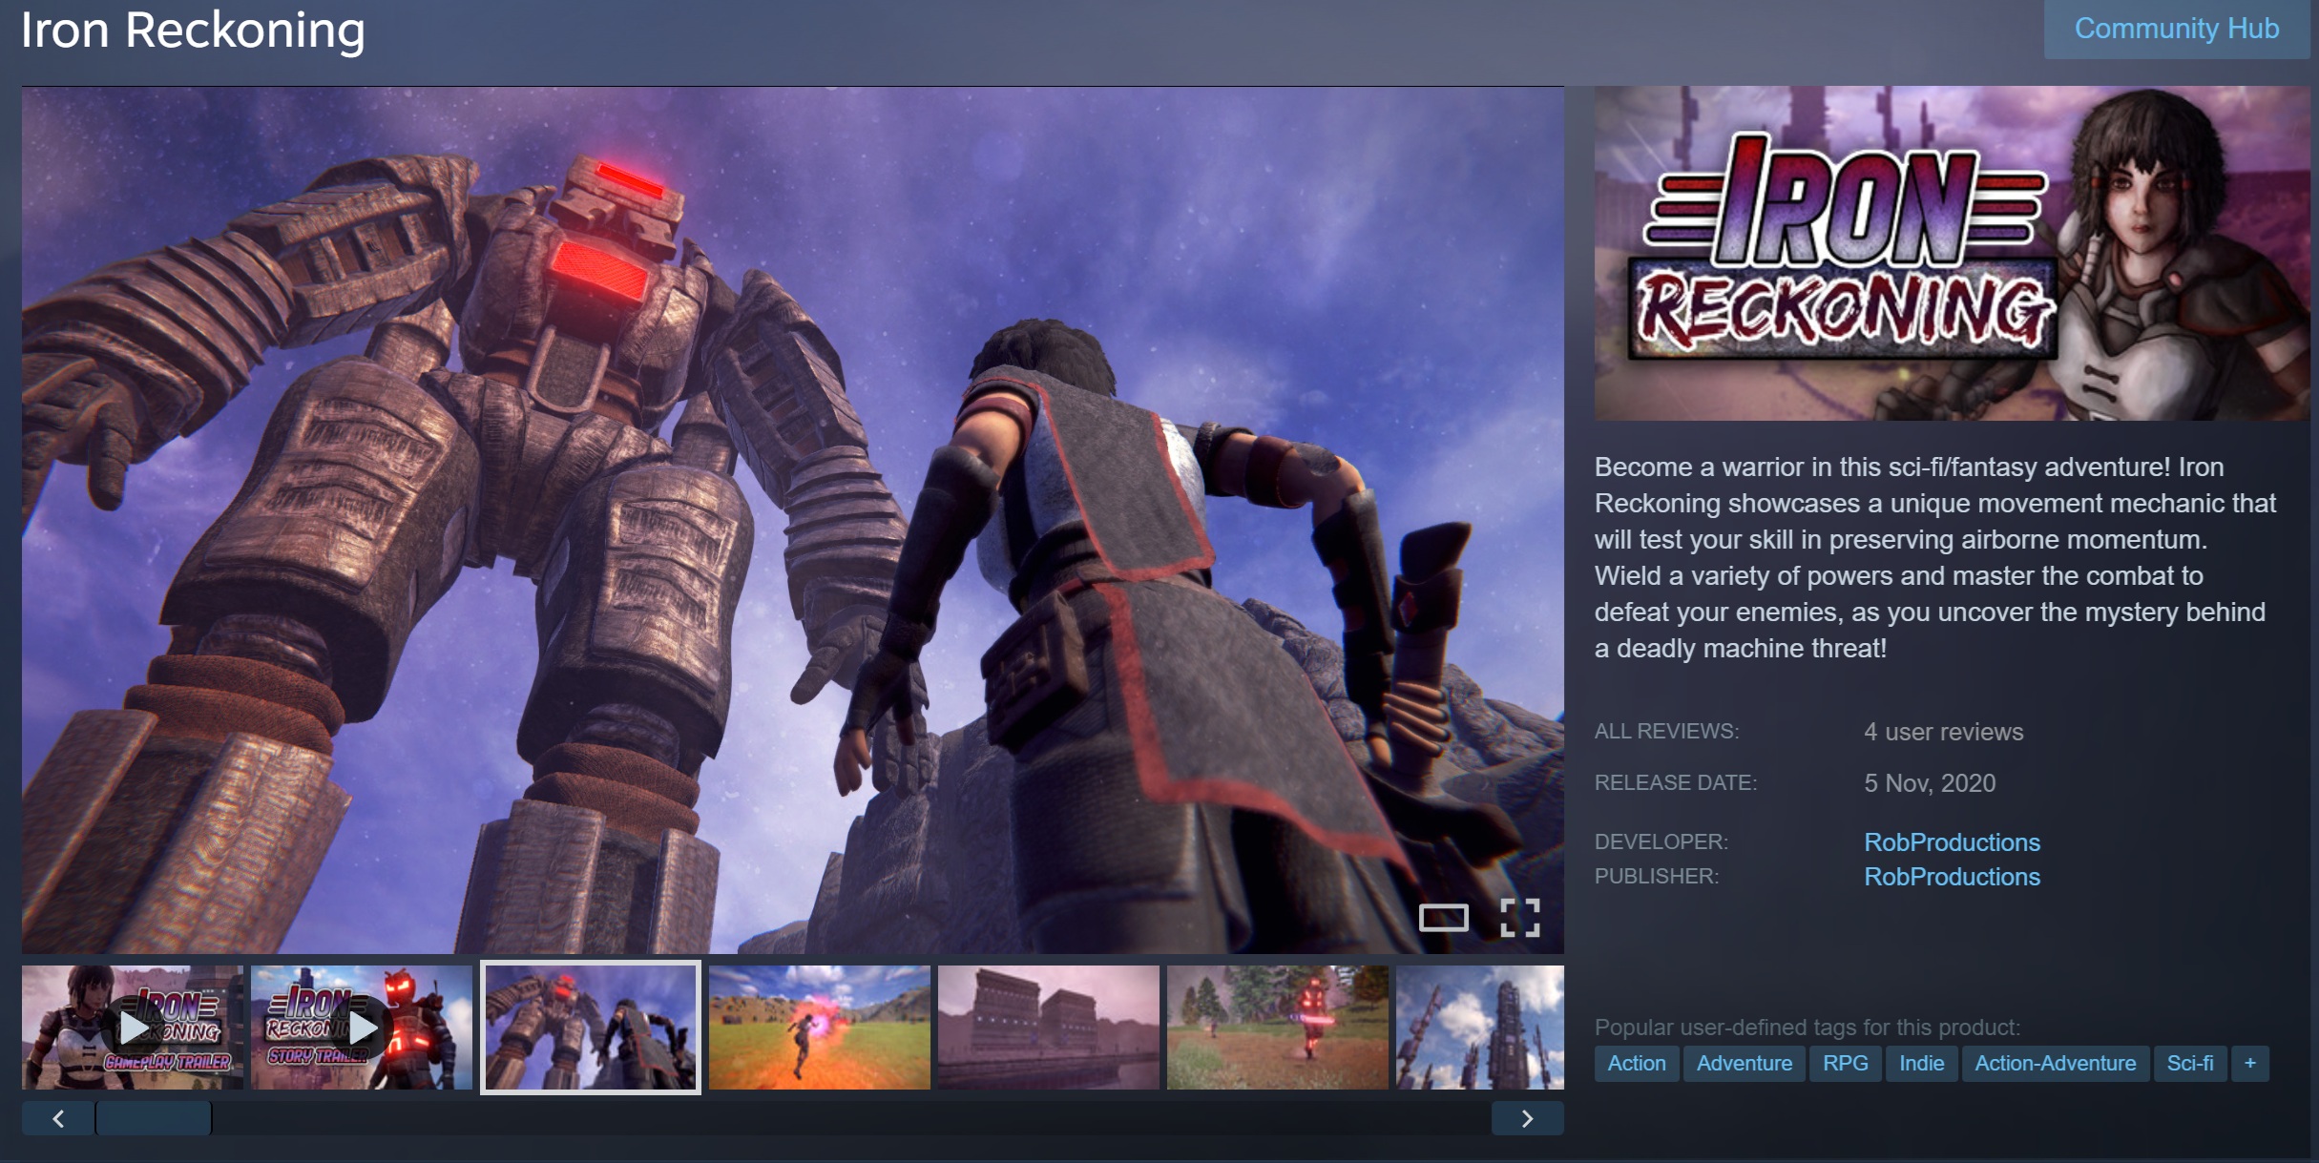View the pink explosion field screenshot thumbnail

click(819, 1028)
